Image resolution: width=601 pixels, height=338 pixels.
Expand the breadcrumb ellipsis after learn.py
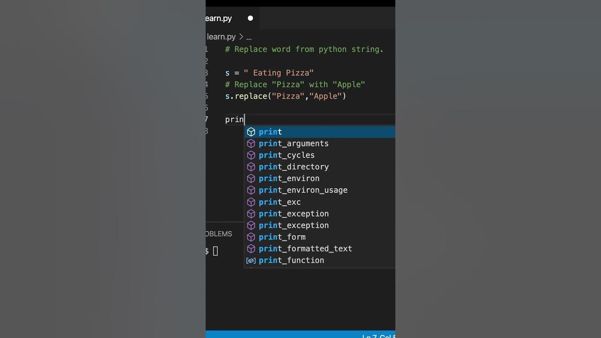pyautogui.click(x=249, y=37)
